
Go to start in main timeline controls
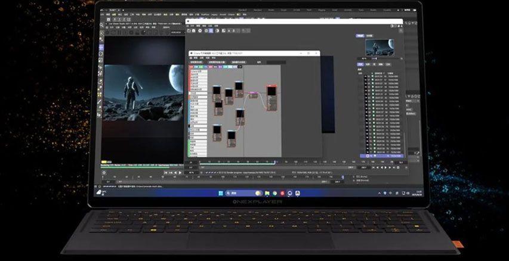coord(165,173)
